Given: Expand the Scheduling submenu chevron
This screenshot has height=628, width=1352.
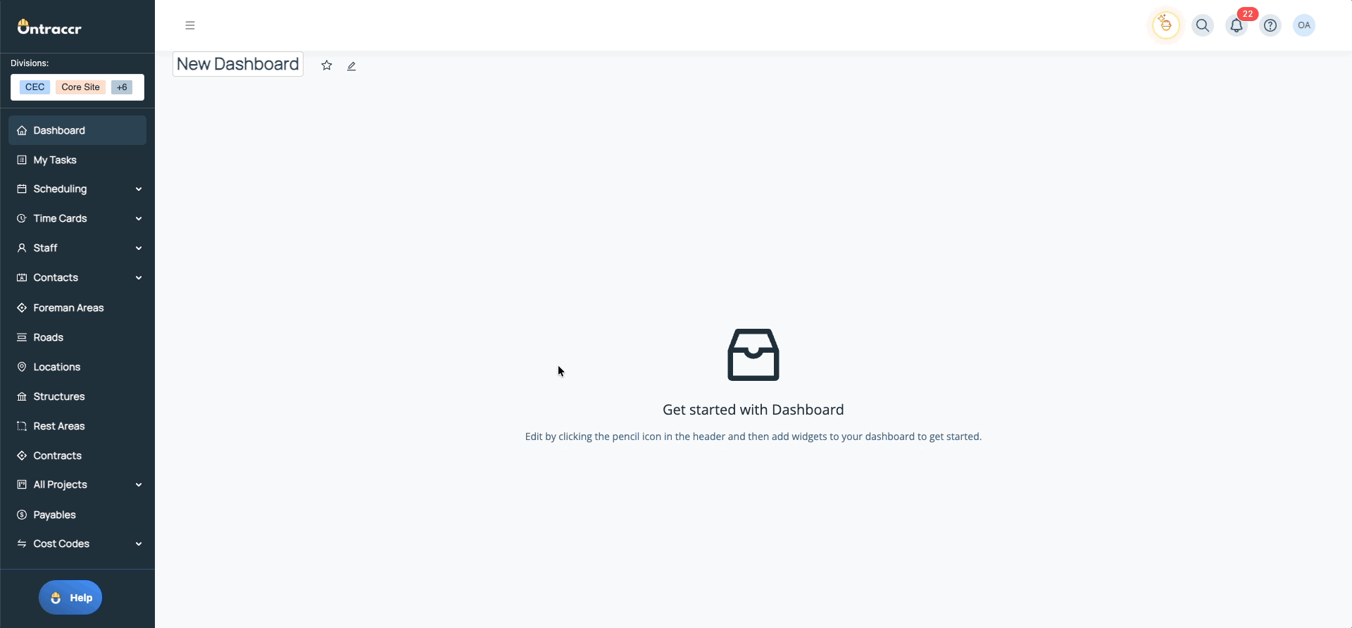Looking at the screenshot, I should pos(139,189).
